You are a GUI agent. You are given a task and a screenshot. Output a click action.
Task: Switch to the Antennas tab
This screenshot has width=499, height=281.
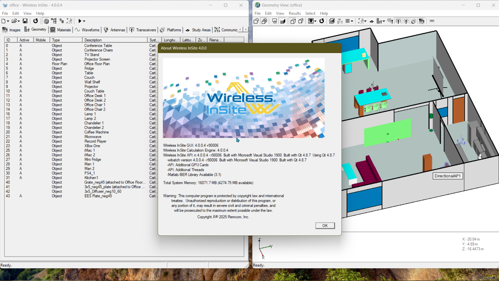[x=115, y=30]
